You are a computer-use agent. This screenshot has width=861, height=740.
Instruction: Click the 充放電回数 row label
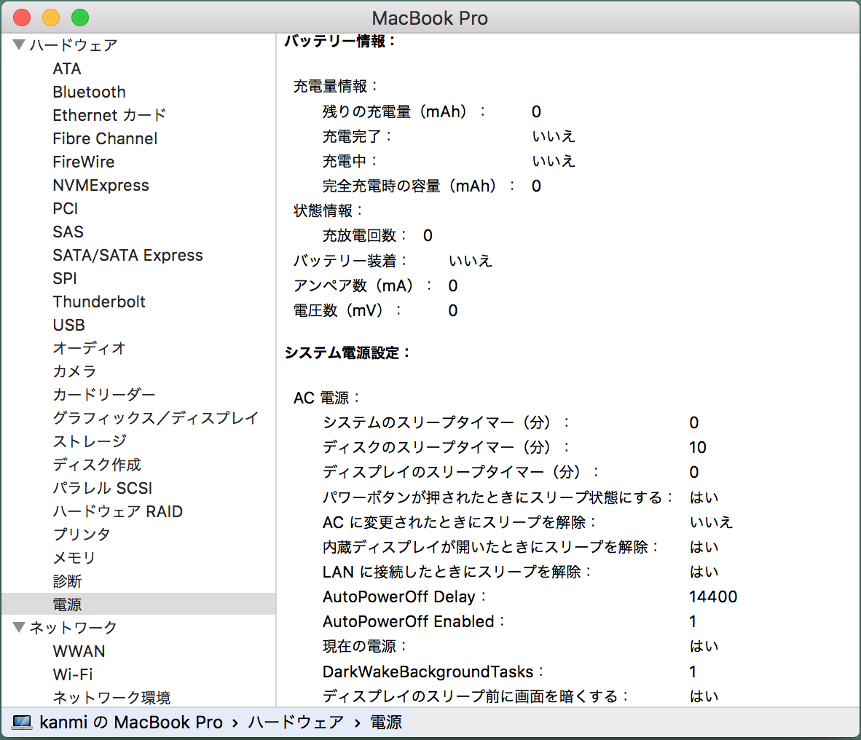(365, 235)
